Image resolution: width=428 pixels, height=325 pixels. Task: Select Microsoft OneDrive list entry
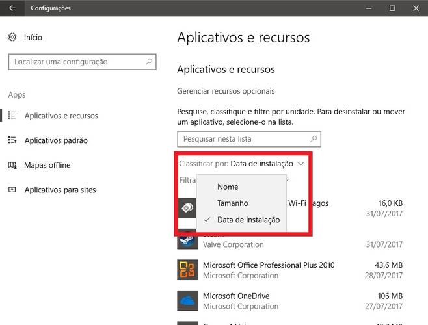pos(290,301)
